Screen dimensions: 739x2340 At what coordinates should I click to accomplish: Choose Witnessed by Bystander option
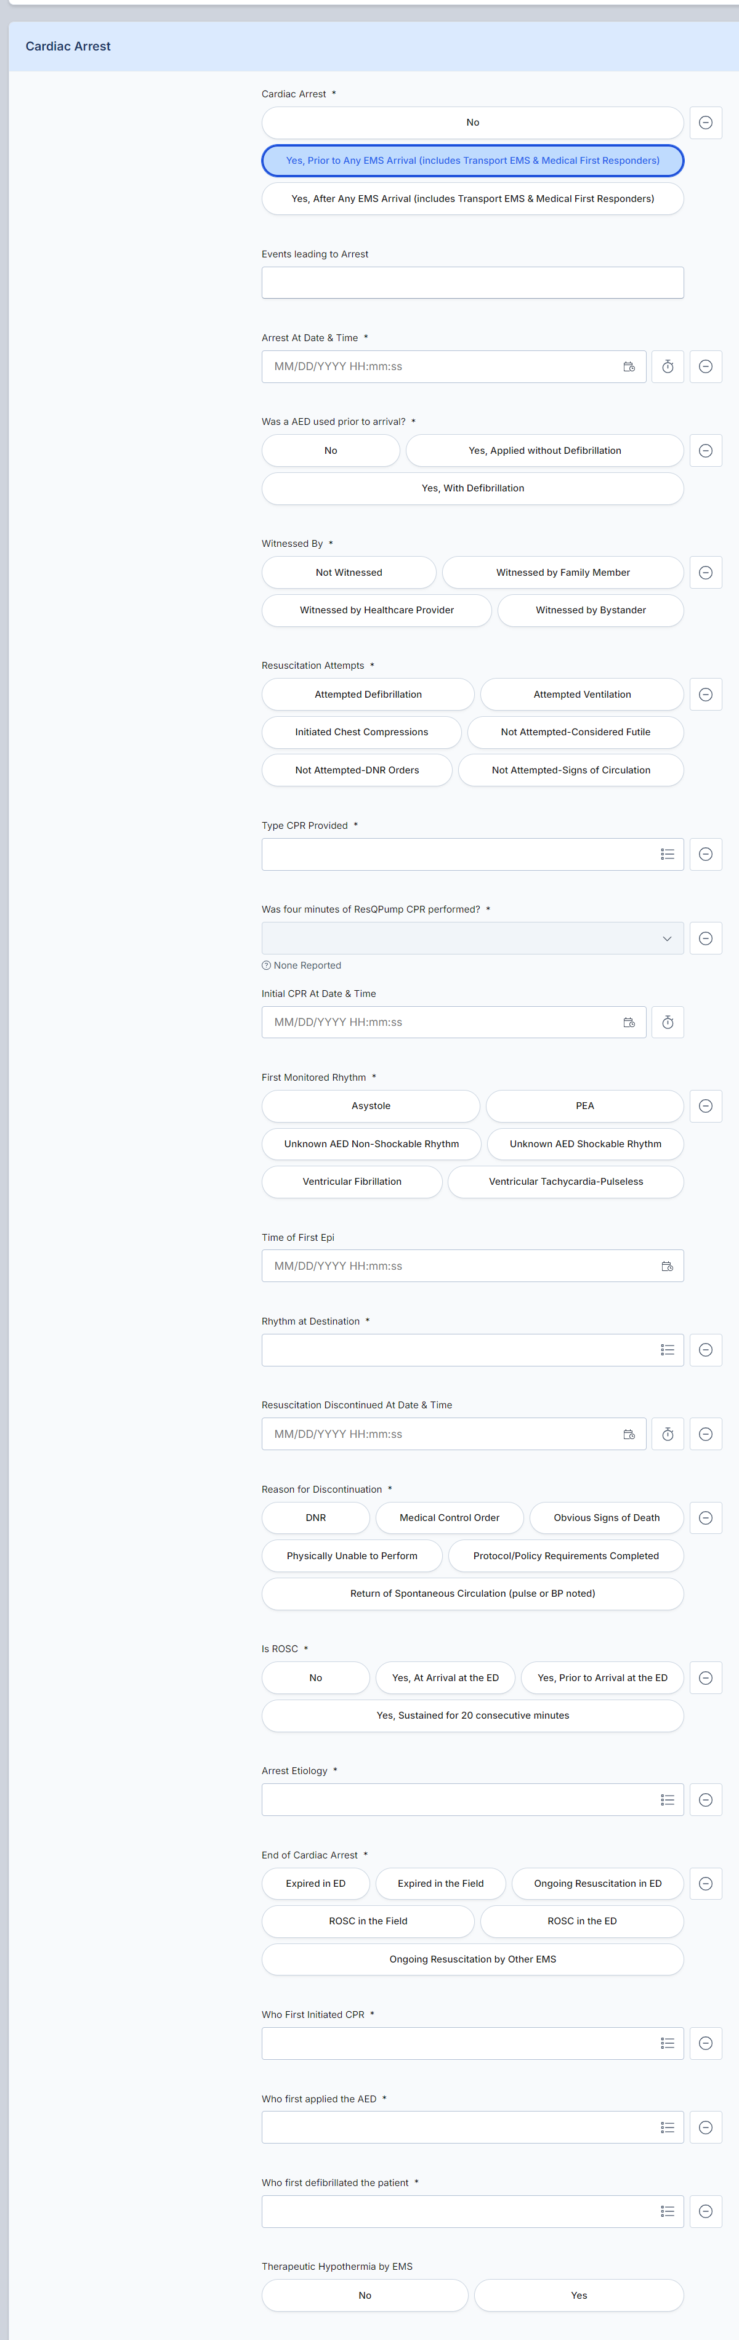click(591, 610)
